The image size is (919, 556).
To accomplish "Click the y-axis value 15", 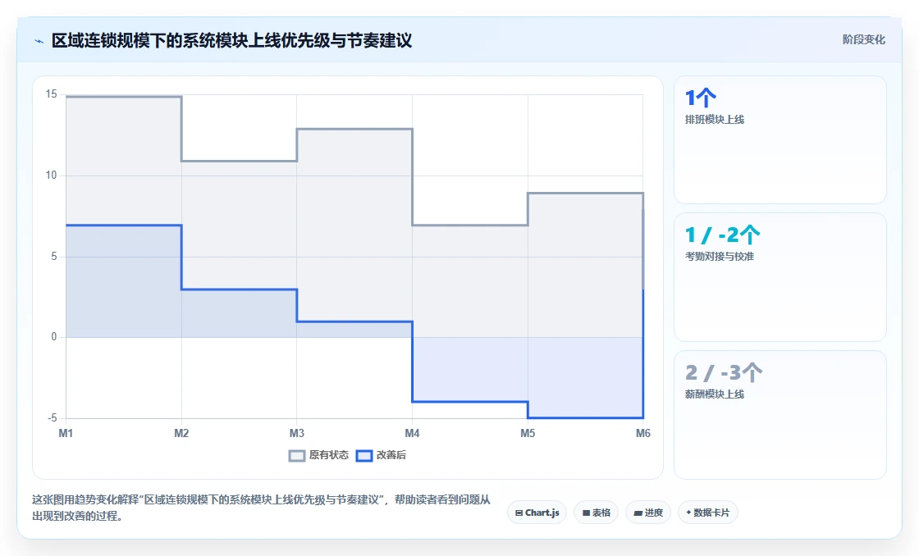I will [x=52, y=94].
